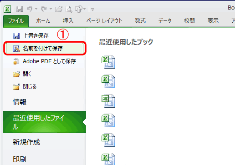Expand the Redo history dropdown arrow
235x165 pixels.
click(x=51, y=9)
